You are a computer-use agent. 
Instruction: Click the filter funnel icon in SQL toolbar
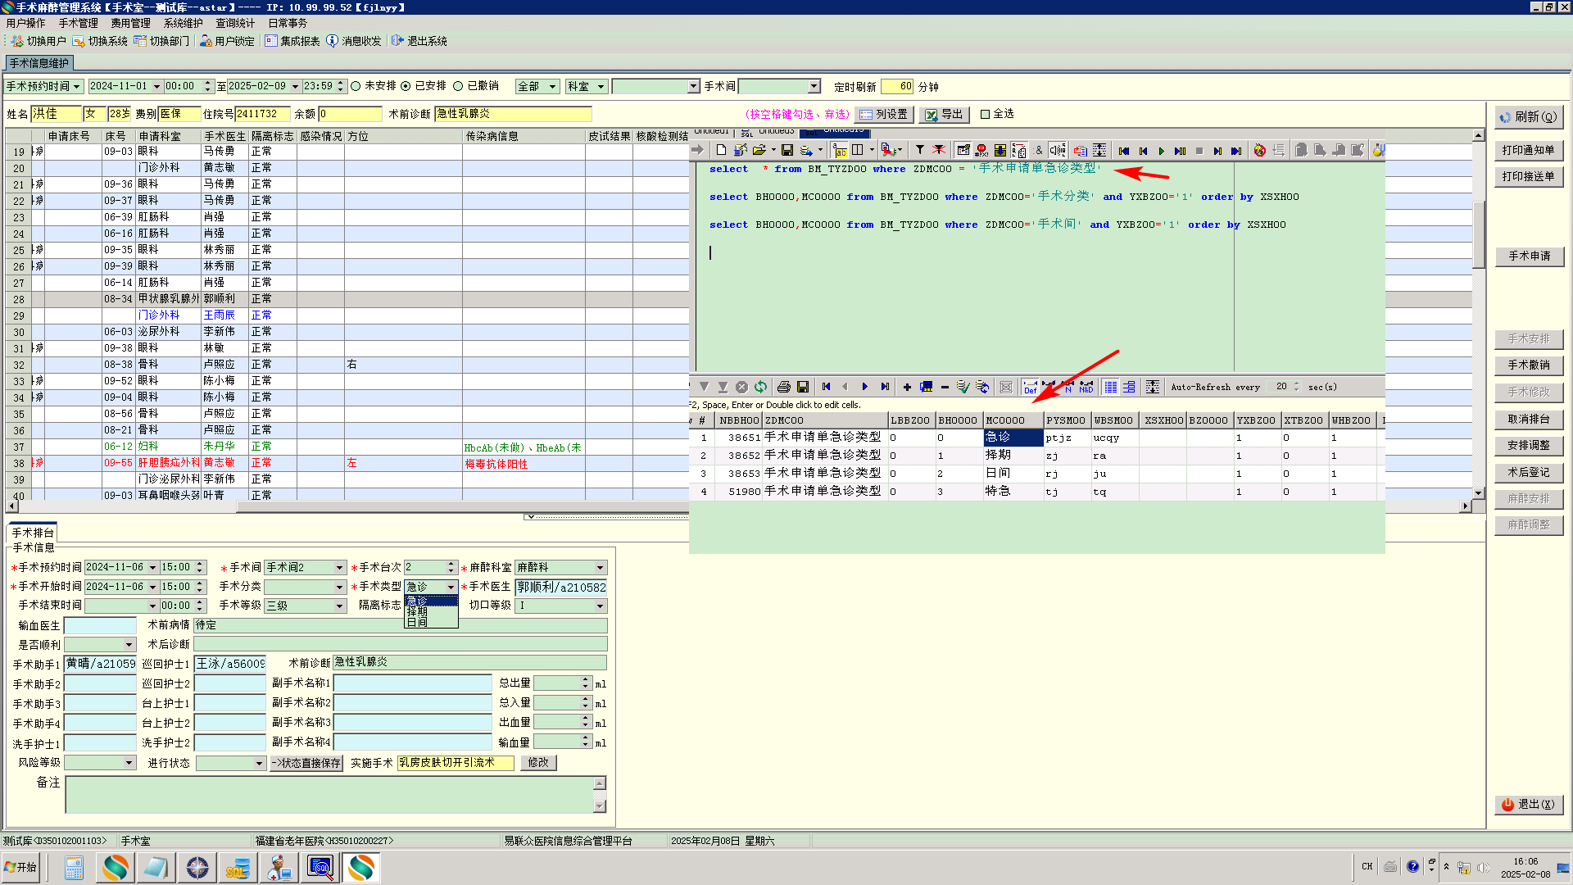[x=919, y=150]
